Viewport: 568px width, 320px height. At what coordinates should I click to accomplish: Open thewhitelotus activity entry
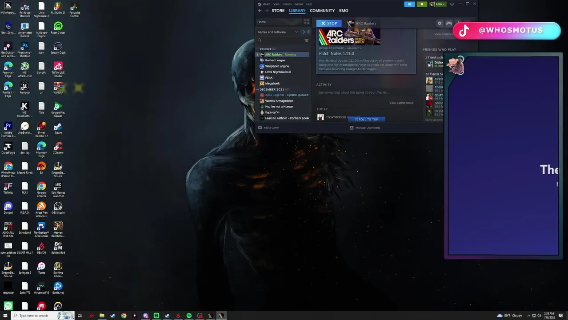[336, 117]
